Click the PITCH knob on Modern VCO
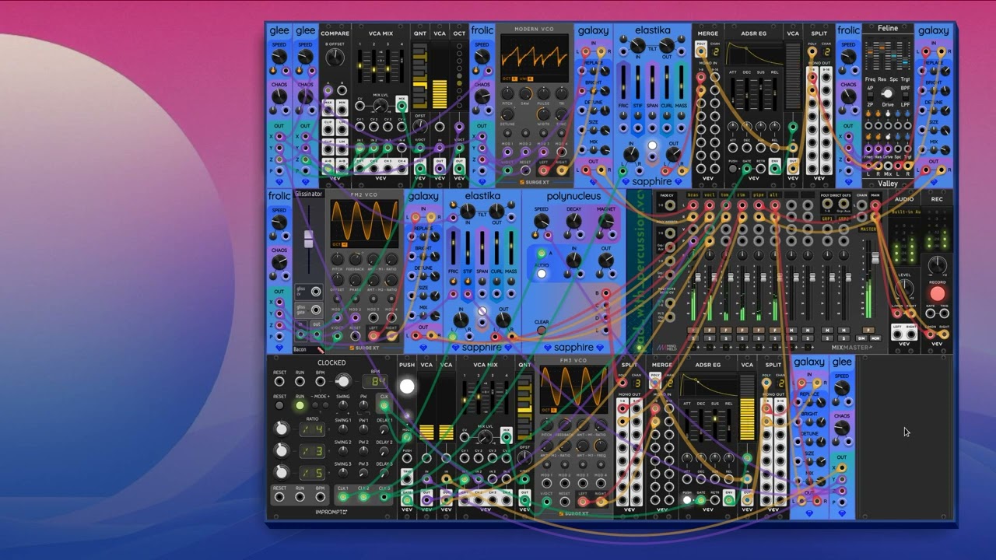Screen dimensions: 996x560 pyautogui.click(x=507, y=93)
